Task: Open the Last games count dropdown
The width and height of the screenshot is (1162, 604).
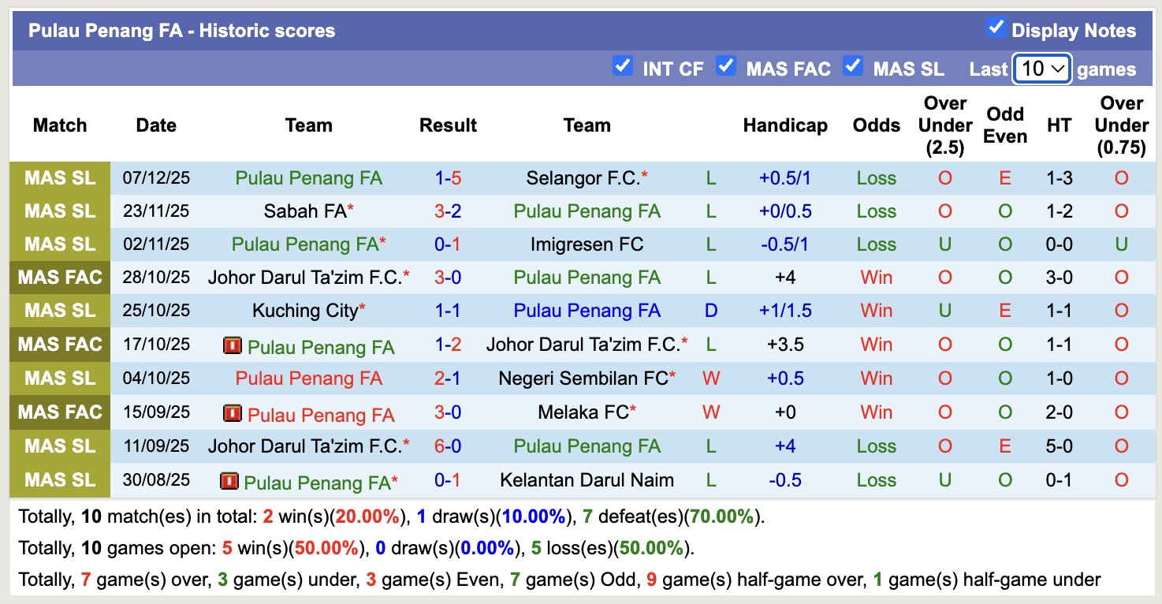Action: [1041, 69]
